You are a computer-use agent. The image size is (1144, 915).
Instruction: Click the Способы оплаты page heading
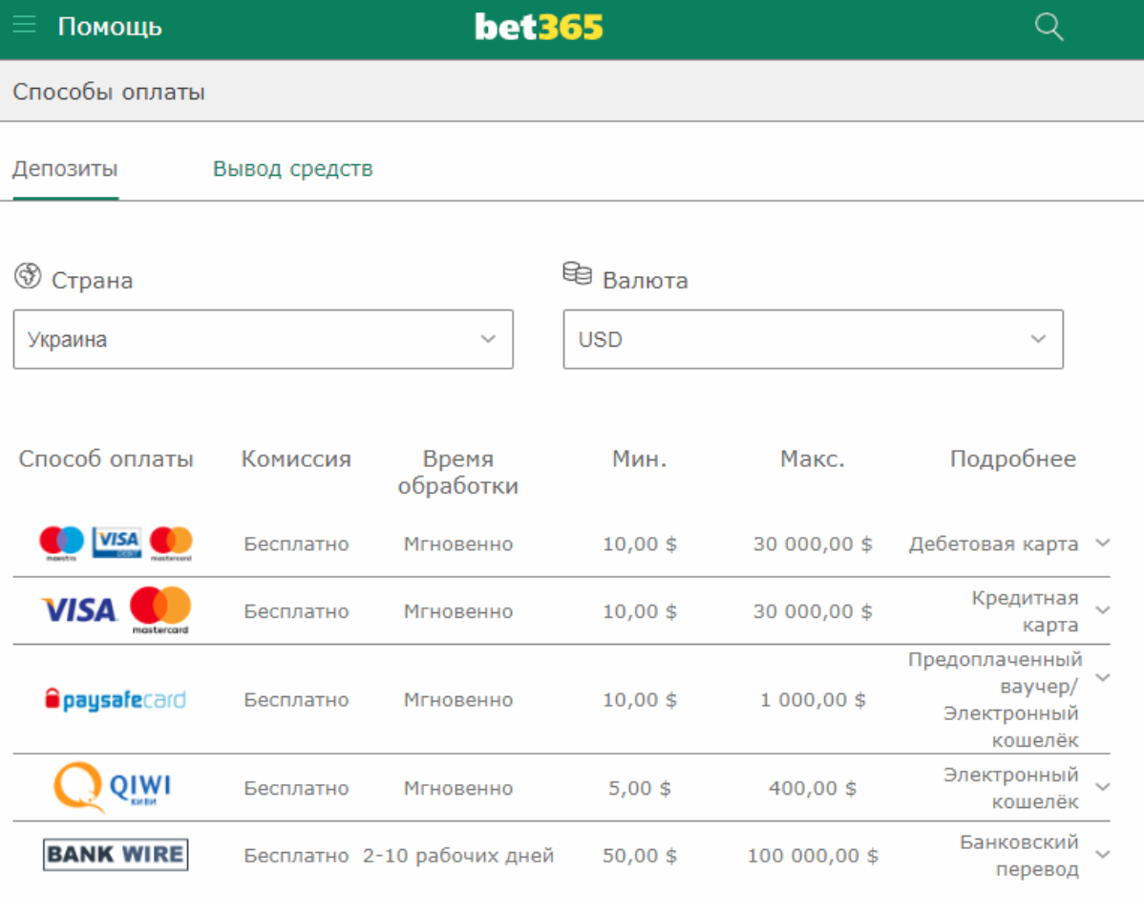pyautogui.click(x=109, y=92)
